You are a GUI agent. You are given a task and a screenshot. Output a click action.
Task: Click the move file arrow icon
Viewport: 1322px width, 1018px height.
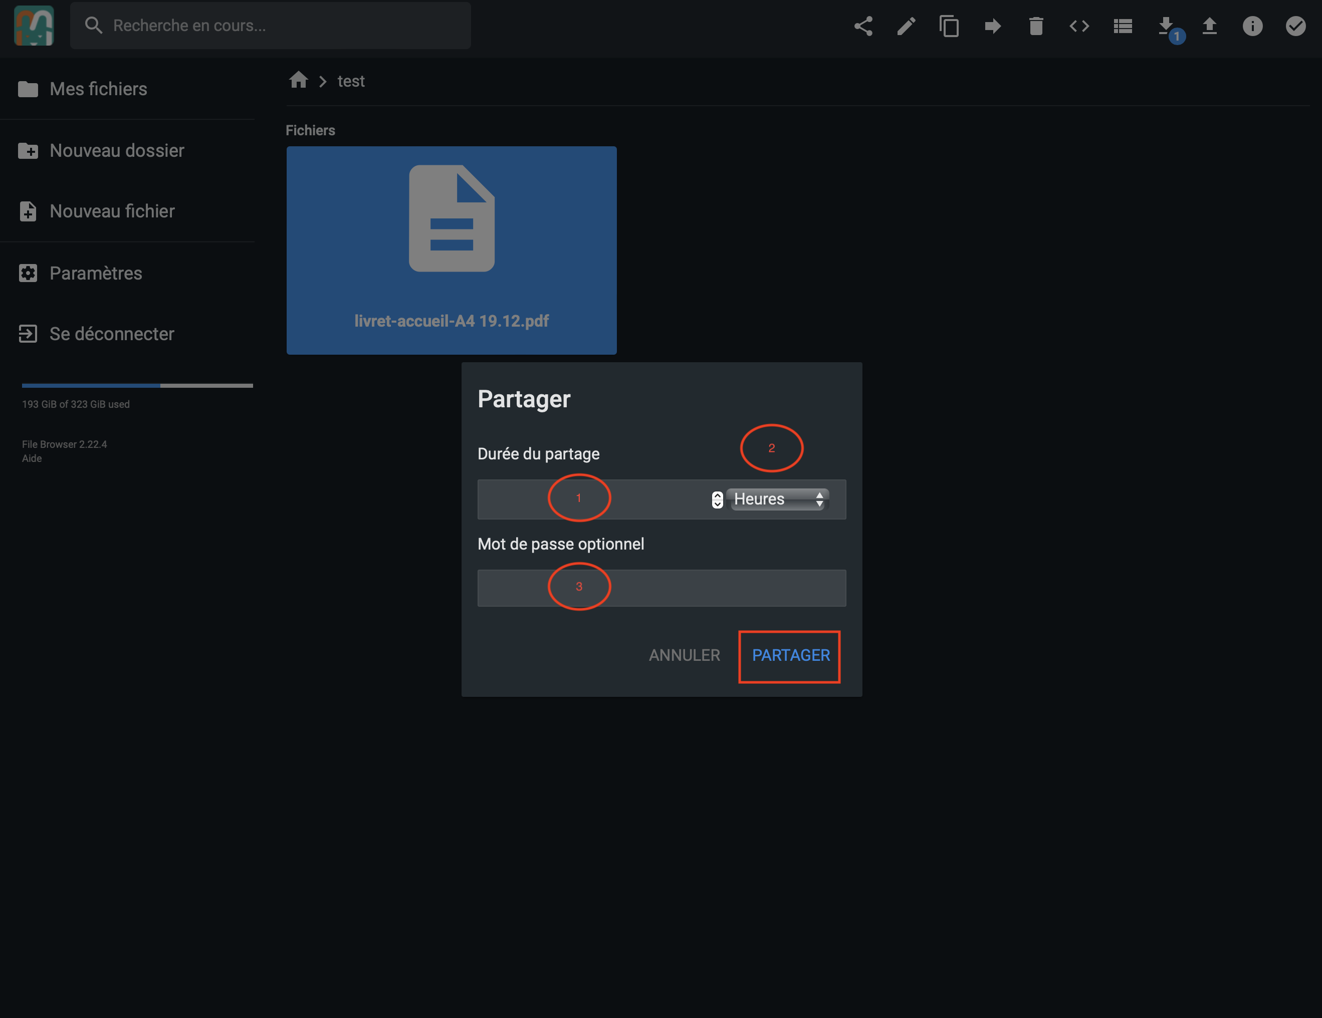993,26
